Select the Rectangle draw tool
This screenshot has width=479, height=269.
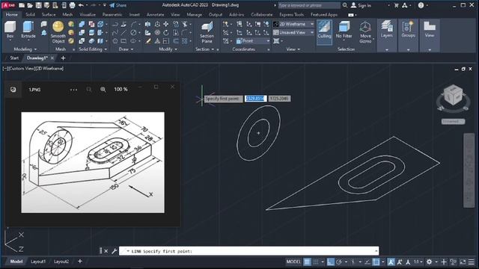123,41
